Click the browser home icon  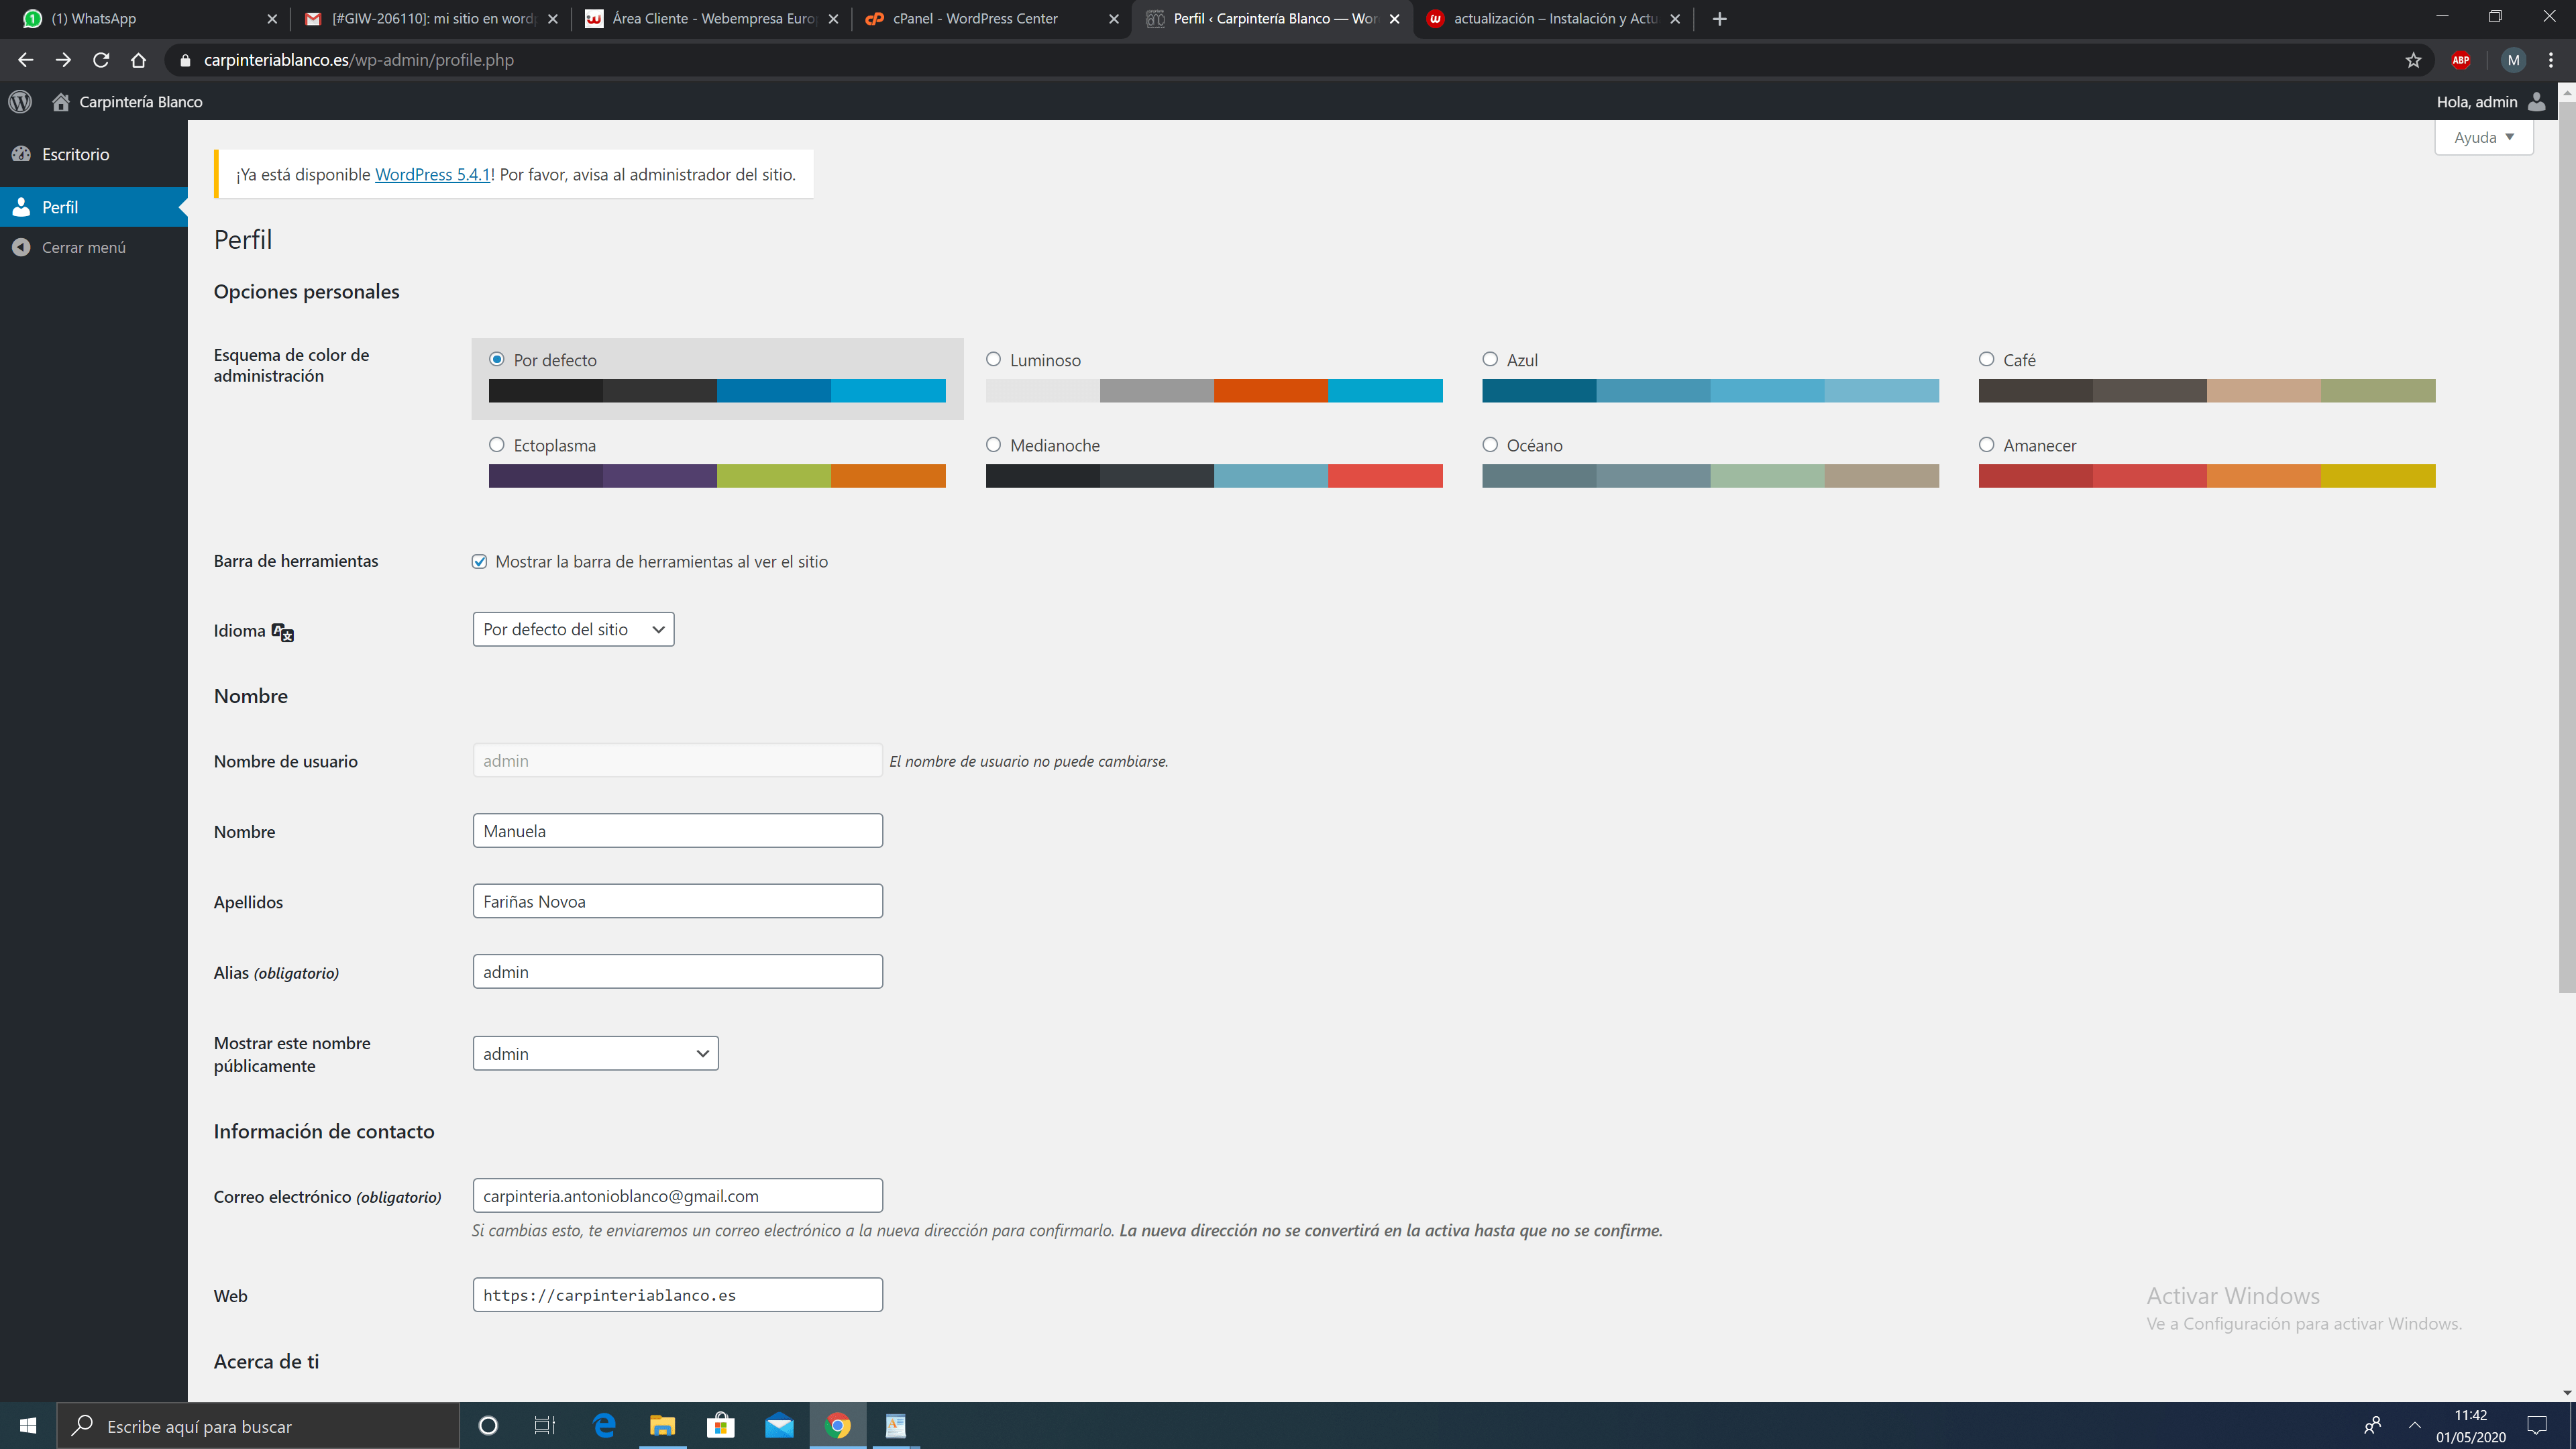(138, 60)
